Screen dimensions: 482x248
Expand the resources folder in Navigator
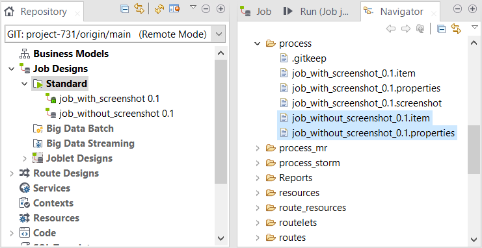[x=258, y=193]
